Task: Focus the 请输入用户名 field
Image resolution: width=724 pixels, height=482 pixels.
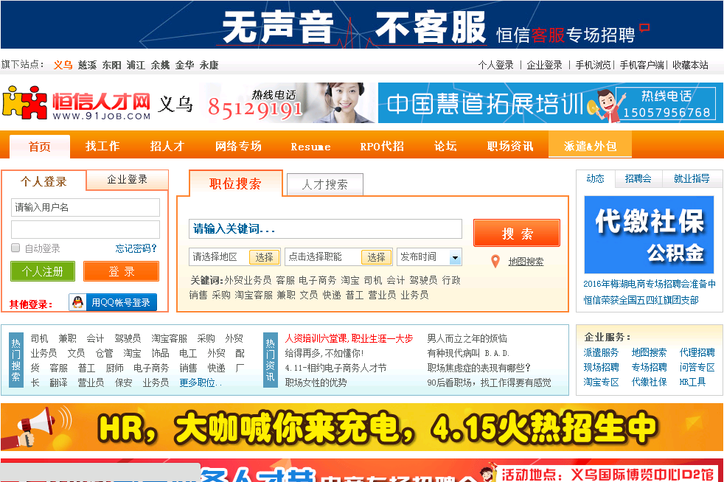Action: coord(86,207)
